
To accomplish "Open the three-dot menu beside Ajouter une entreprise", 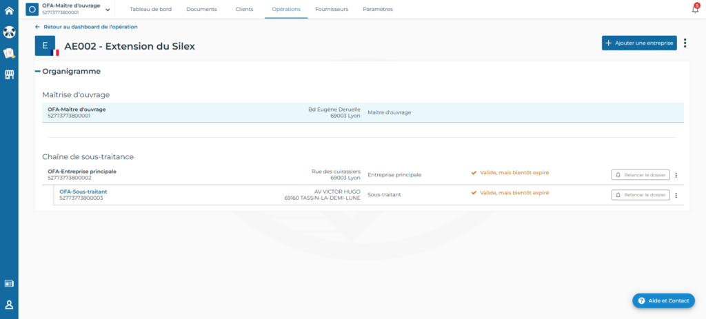I will click(685, 43).
